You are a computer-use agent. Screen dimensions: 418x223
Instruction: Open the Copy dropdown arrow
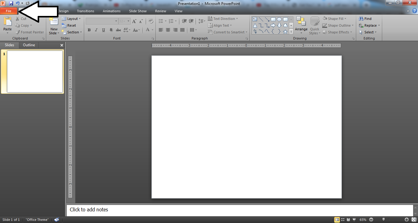pyautogui.click(x=31, y=25)
